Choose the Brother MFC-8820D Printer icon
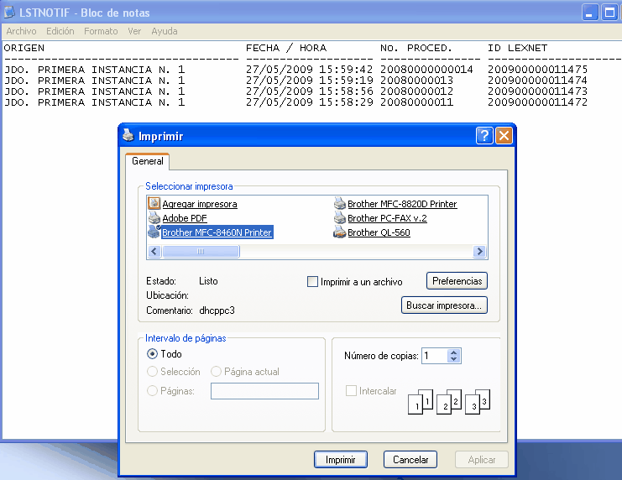The height and width of the screenshot is (480, 622). 339,203
